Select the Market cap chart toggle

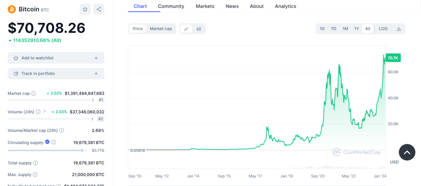(161, 29)
